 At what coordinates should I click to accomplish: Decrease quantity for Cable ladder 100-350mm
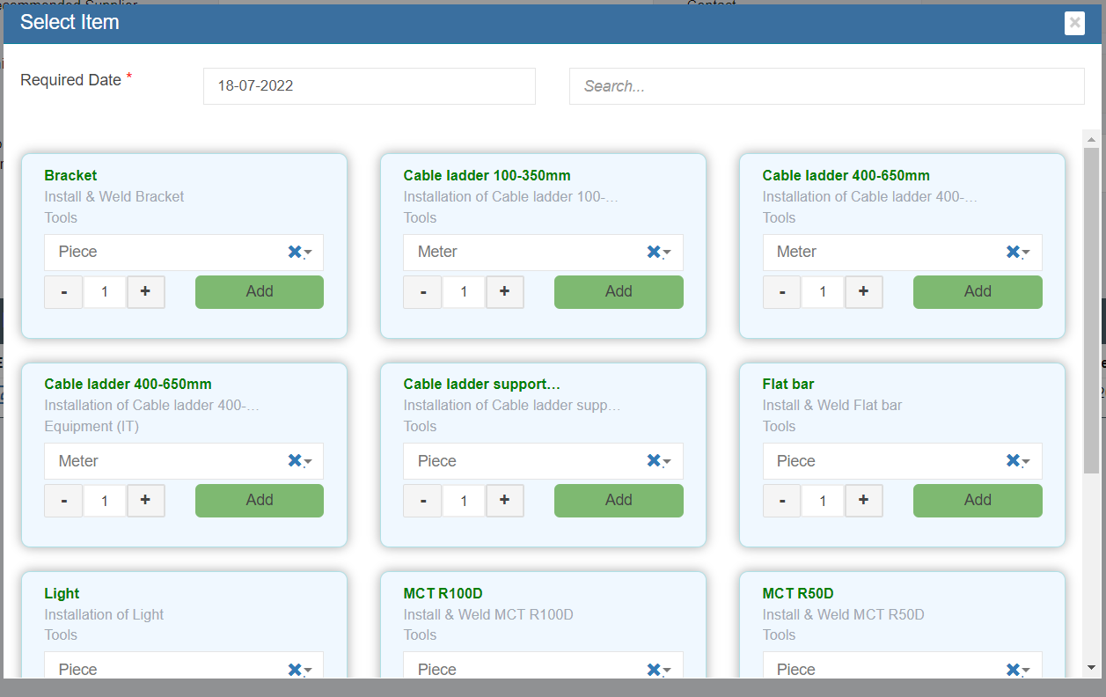pyautogui.click(x=422, y=291)
